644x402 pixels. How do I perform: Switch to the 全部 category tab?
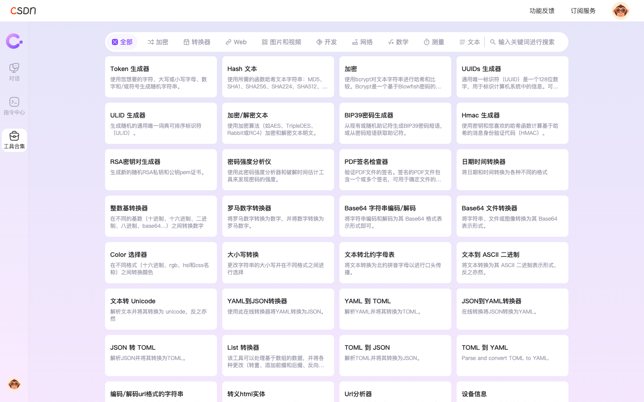[122, 42]
